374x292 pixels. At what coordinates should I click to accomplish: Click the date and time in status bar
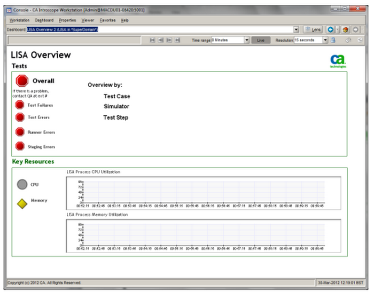pos(340,283)
